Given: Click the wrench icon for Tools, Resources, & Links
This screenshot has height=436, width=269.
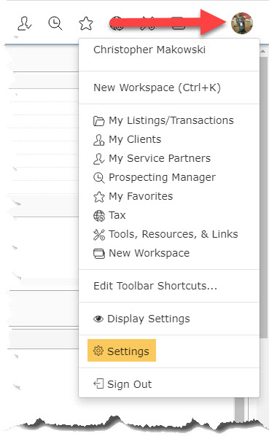Looking at the screenshot, I should (x=99, y=235).
